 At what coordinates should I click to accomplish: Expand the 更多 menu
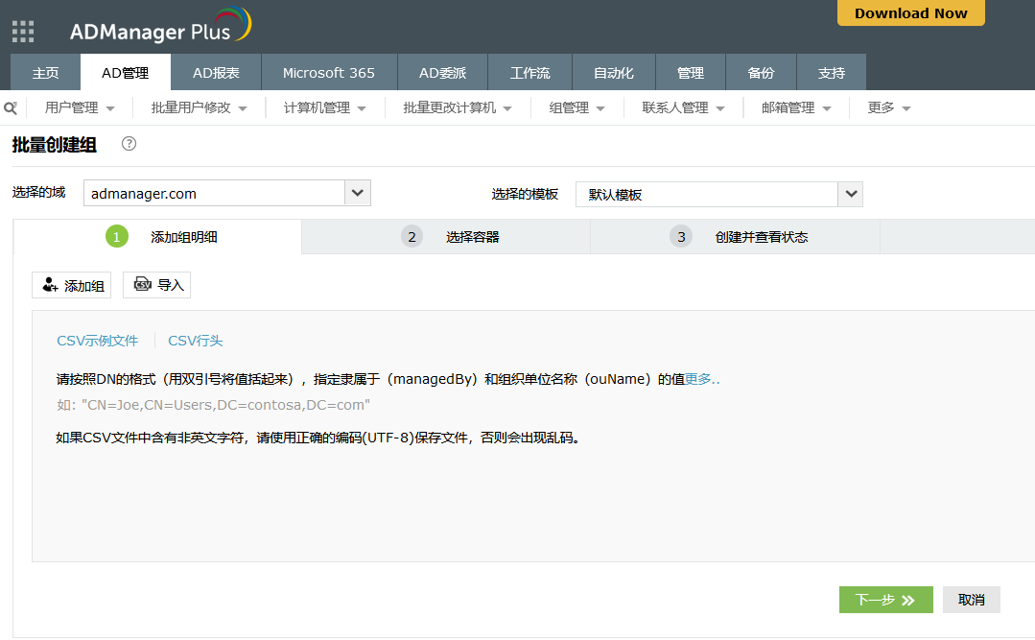click(x=888, y=107)
